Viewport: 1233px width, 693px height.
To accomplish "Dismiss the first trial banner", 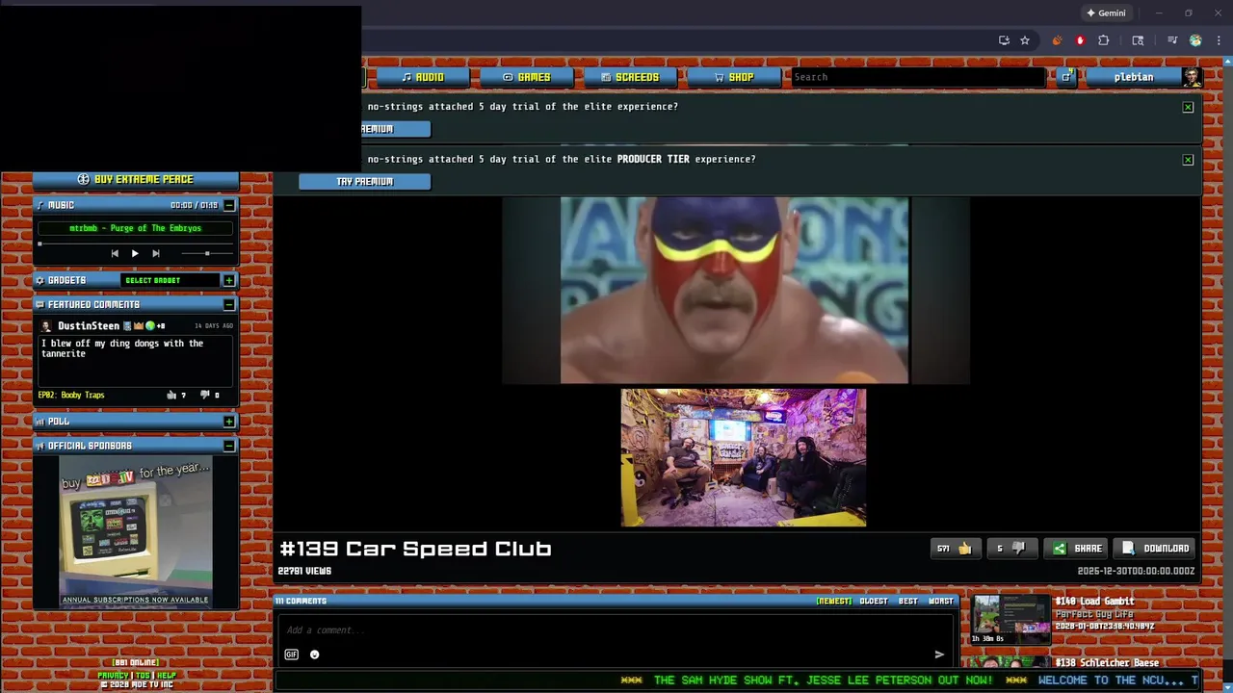I will 1188,107.
